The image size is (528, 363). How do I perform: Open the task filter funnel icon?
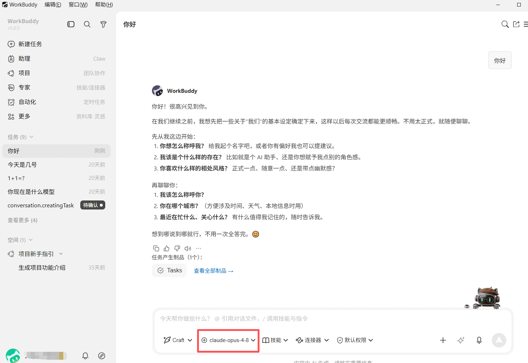point(103,24)
